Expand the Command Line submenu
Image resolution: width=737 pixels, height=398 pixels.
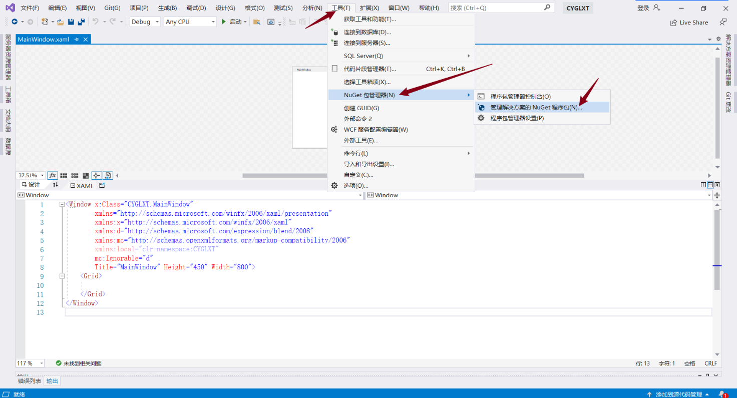pyautogui.click(x=401, y=153)
